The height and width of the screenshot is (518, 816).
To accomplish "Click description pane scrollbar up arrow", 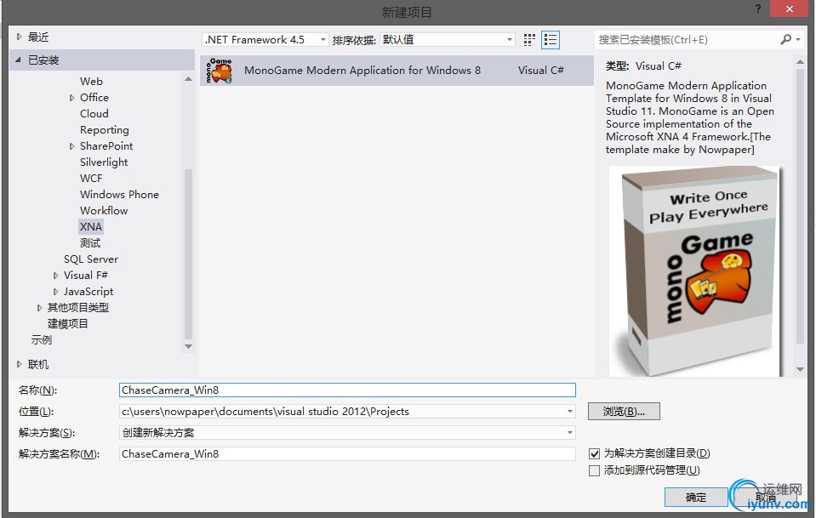I will (x=801, y=62).
